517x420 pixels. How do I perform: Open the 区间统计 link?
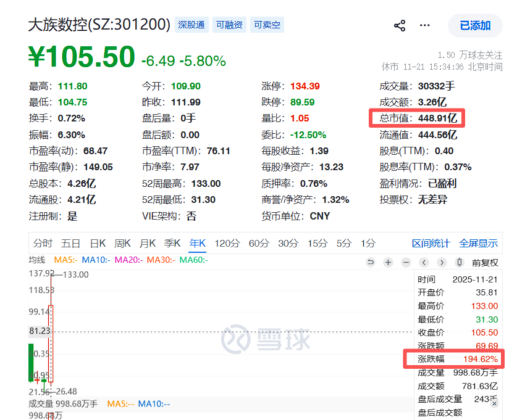431,243
